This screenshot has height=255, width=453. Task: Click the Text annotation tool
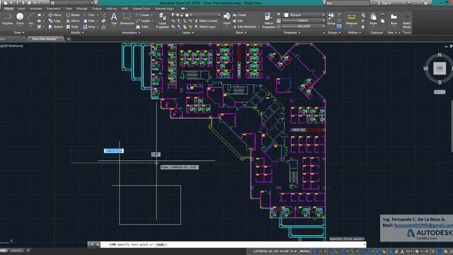click(x=114, y=19)
